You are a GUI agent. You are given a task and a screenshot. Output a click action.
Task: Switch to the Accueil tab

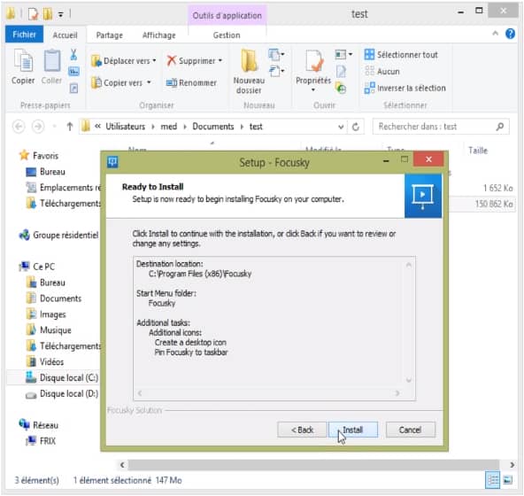click(65, 35)
